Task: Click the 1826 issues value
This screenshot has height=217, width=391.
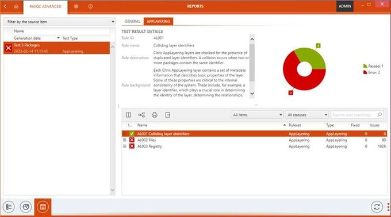Action: point(382,146)
